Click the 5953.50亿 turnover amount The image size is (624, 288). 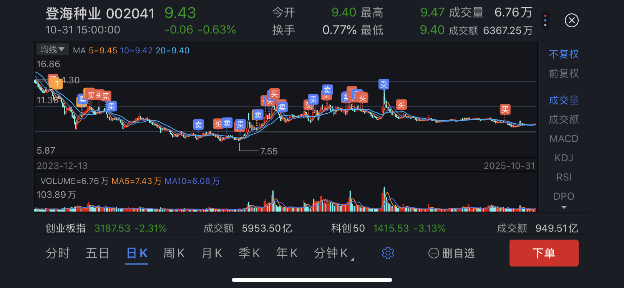pos(267,228)
